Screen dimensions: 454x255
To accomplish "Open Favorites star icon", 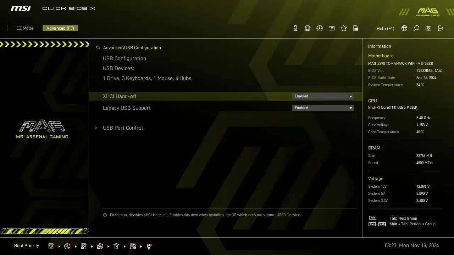I will pyautogui.click(x=344, y=28).
